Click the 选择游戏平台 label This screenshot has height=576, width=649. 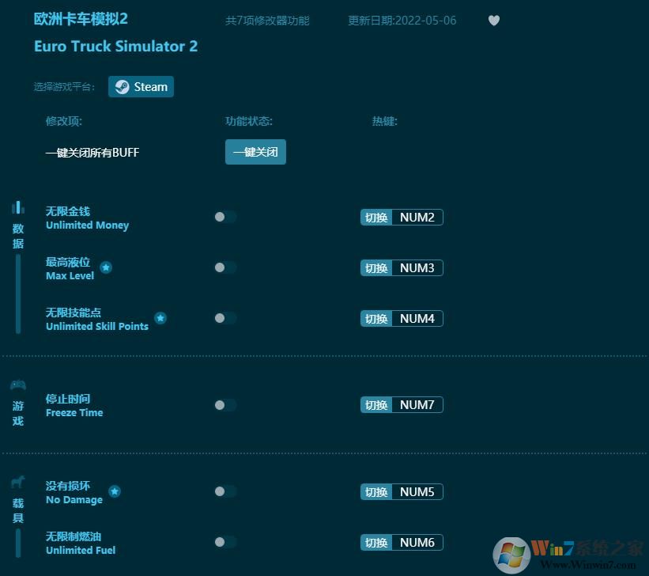click(64, 86)
